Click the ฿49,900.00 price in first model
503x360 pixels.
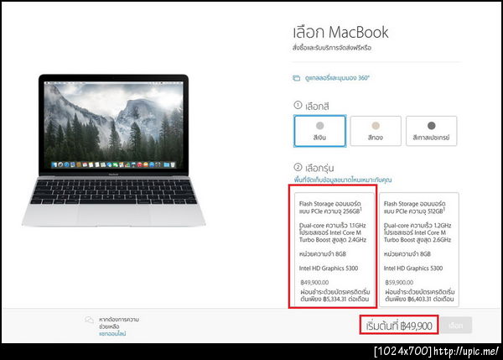click(314, 282)
